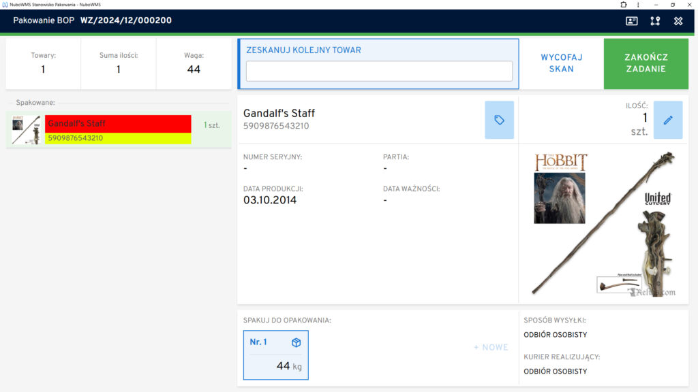Select package Nr. 1 card

click(x=275, y=355)
